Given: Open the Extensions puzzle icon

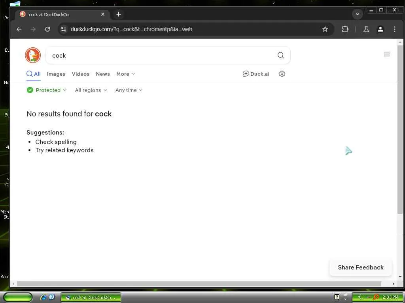Looking at the screenshot, I should click(x=345, y=29).
